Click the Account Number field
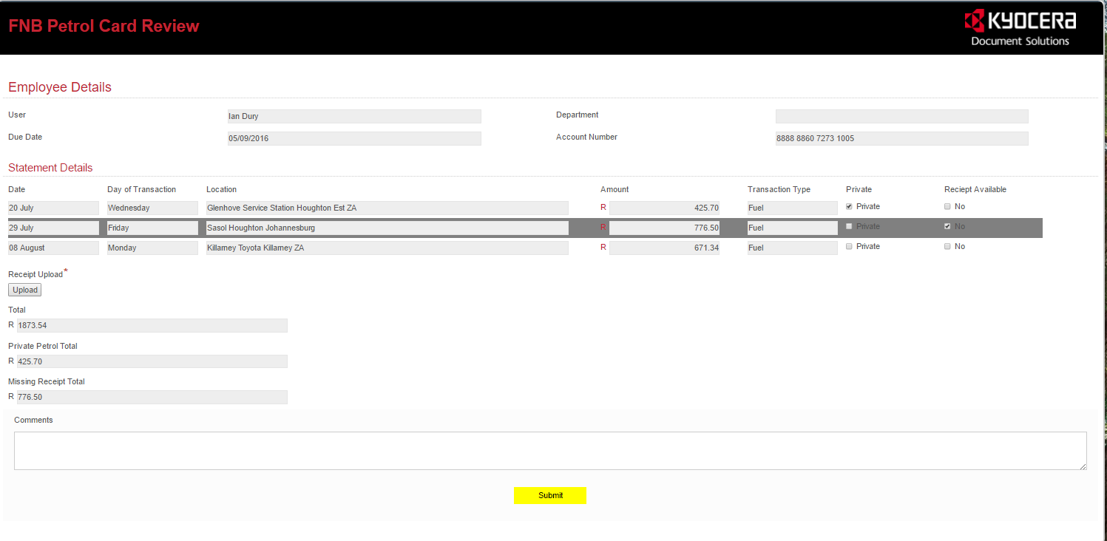1107x541 pixels. pyautogui.click(x=901, y=138)
